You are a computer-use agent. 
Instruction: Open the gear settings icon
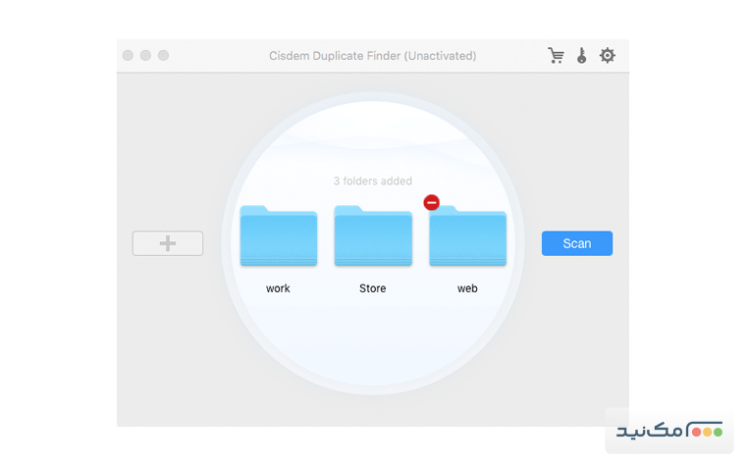tap(607, 56)
